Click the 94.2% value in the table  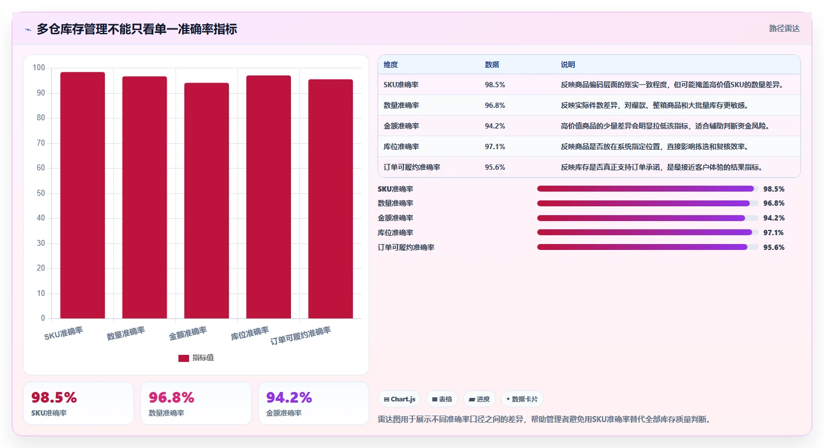tap(495, 126)
